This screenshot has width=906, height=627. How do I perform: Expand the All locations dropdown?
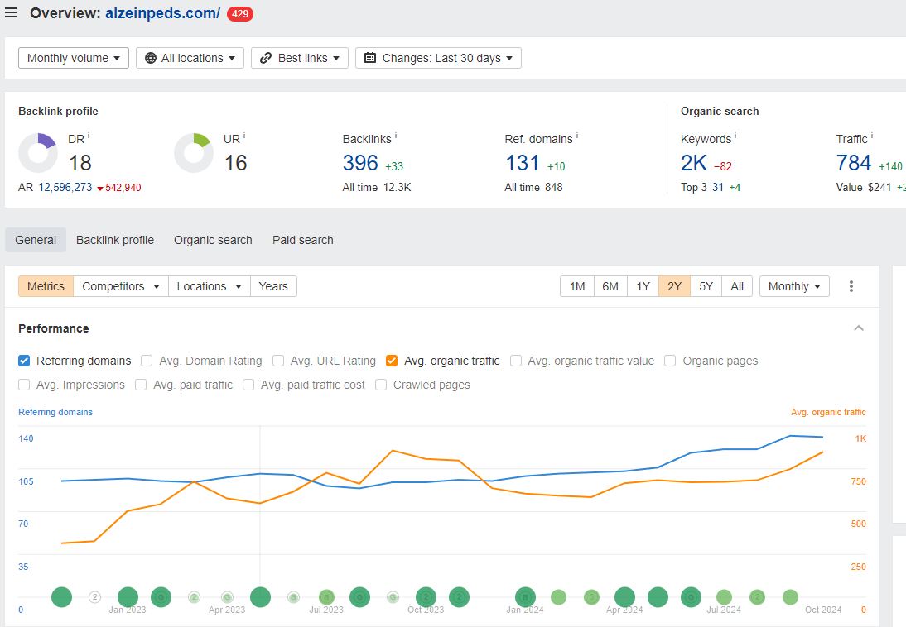[x=190, y=58]
